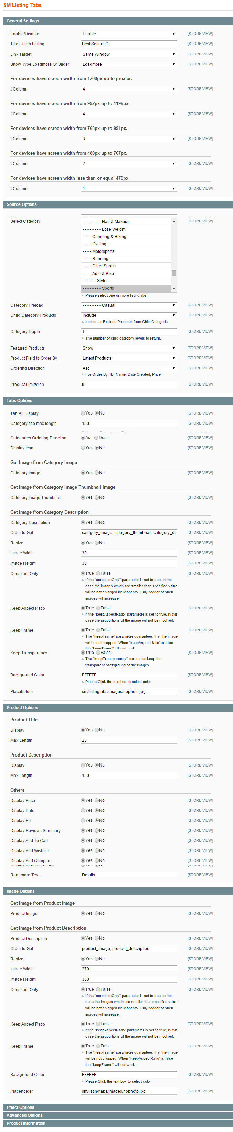Select Hair & Makeup in category list
233x1132 pixels.
(126, 222)
